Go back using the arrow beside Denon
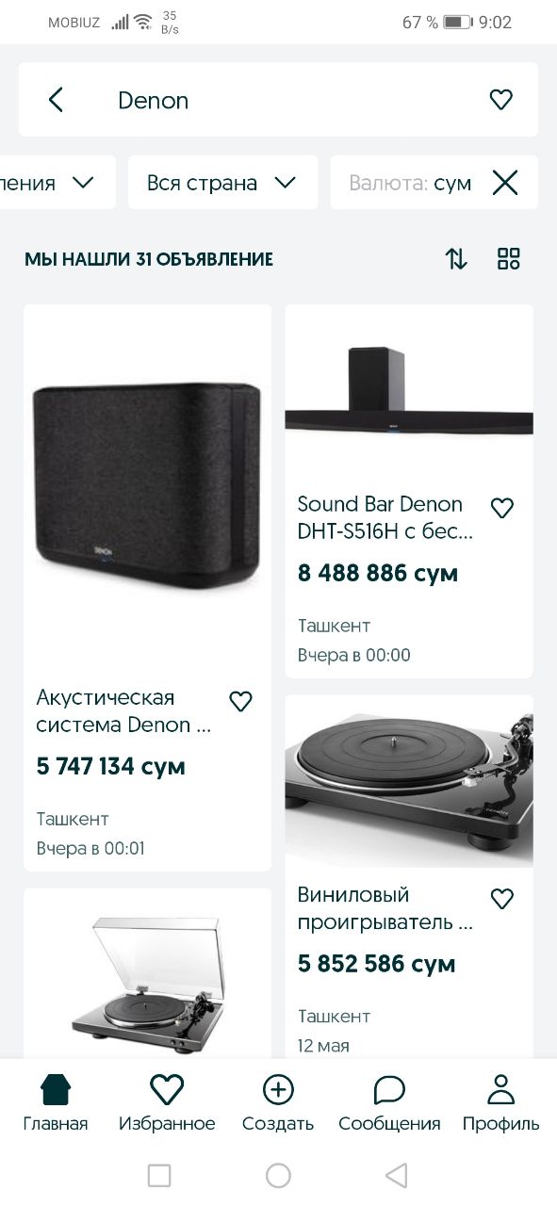557x1206 pixels. click(56, 100)
